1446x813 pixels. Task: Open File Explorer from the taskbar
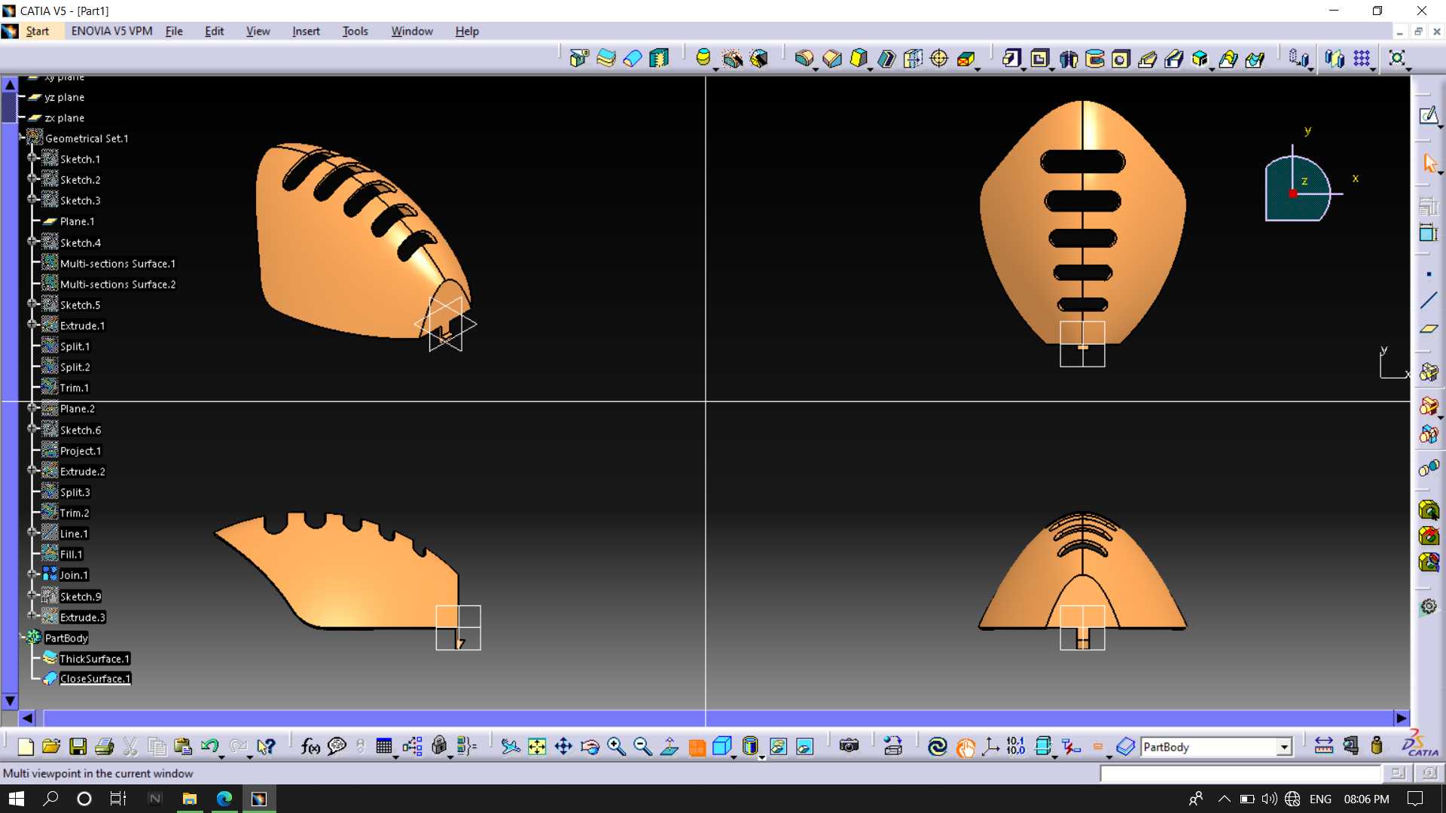(190, 799)
